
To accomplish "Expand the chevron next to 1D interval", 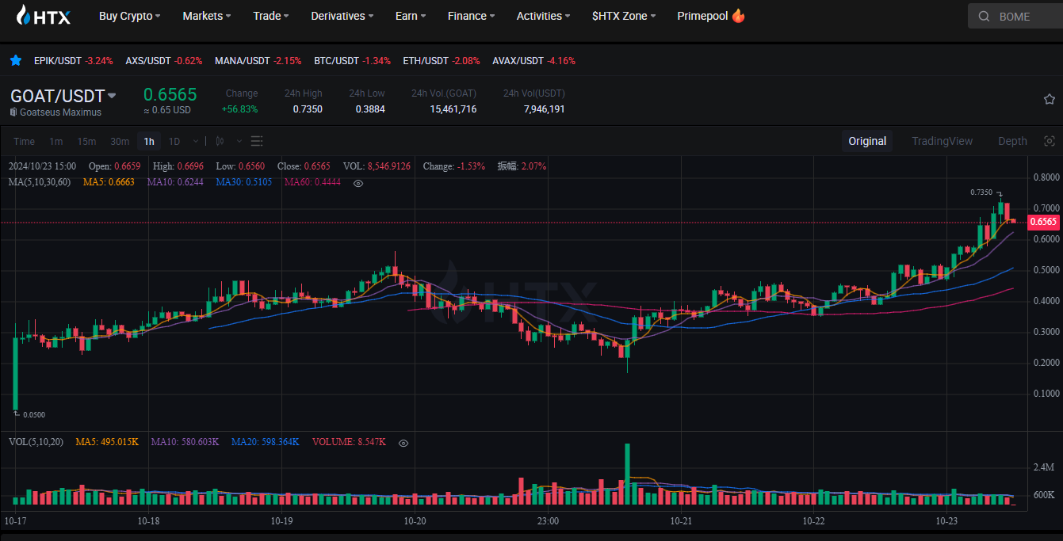I will (194, 141).
